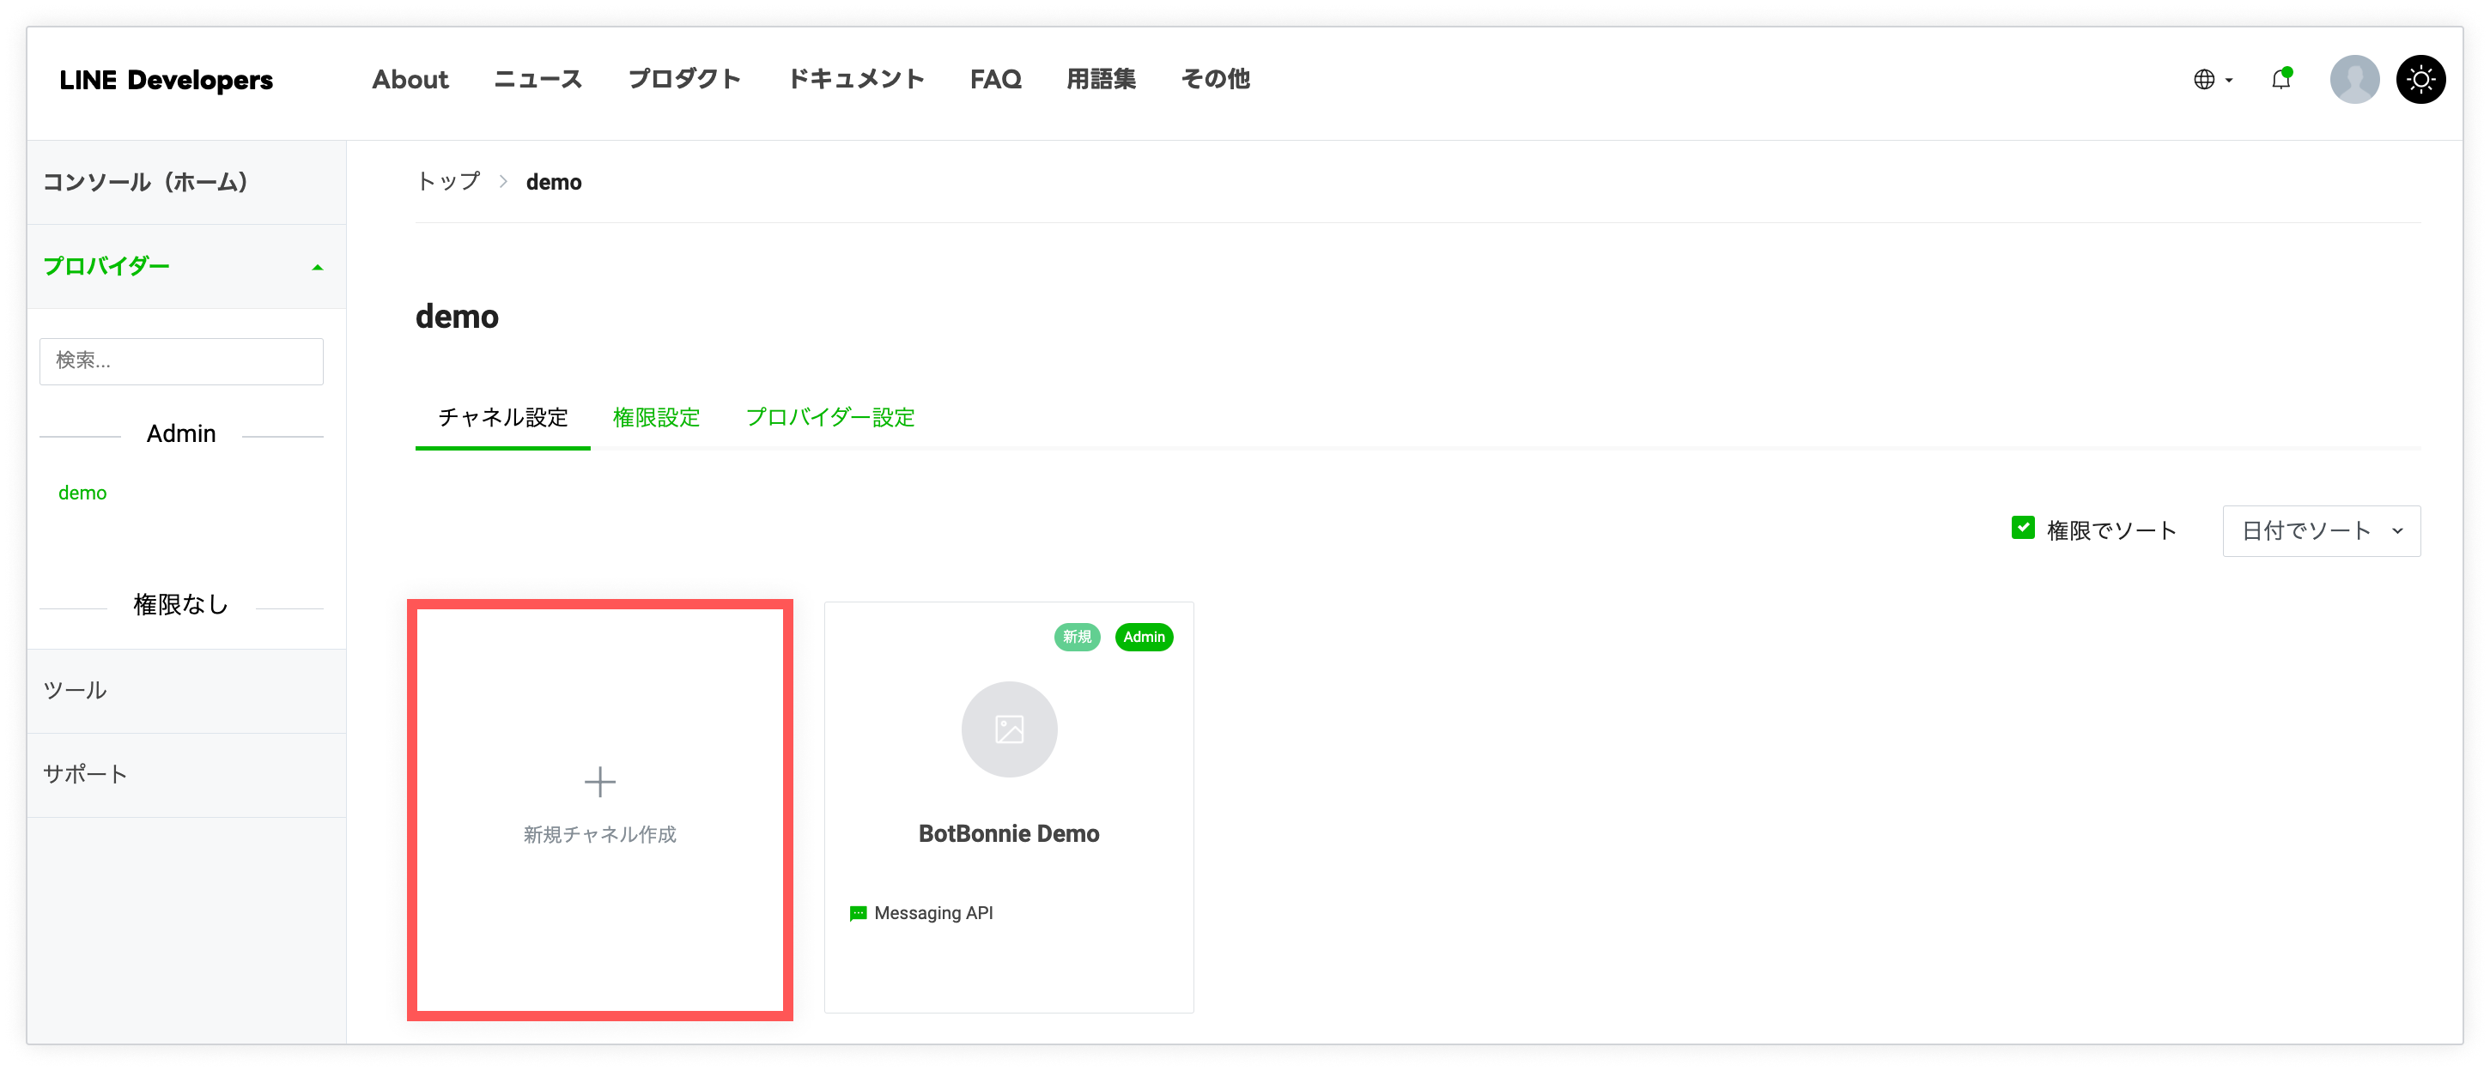Click the 権限なし section heading
Image resolution: width=2490 pixels, height=1071 pixels.
point(179,604)
